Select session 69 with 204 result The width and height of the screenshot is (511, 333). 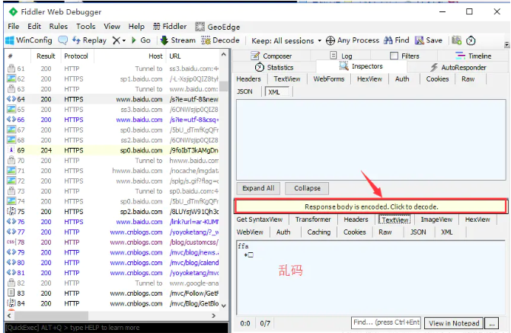click(113, 150)
